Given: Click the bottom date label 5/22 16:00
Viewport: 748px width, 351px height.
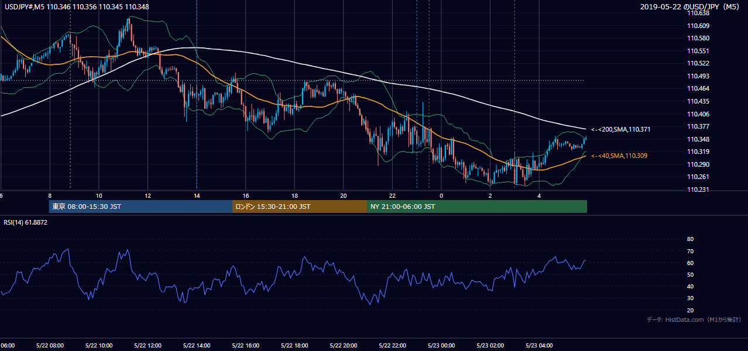Looking at the screenshot, I should coord(246,346).
